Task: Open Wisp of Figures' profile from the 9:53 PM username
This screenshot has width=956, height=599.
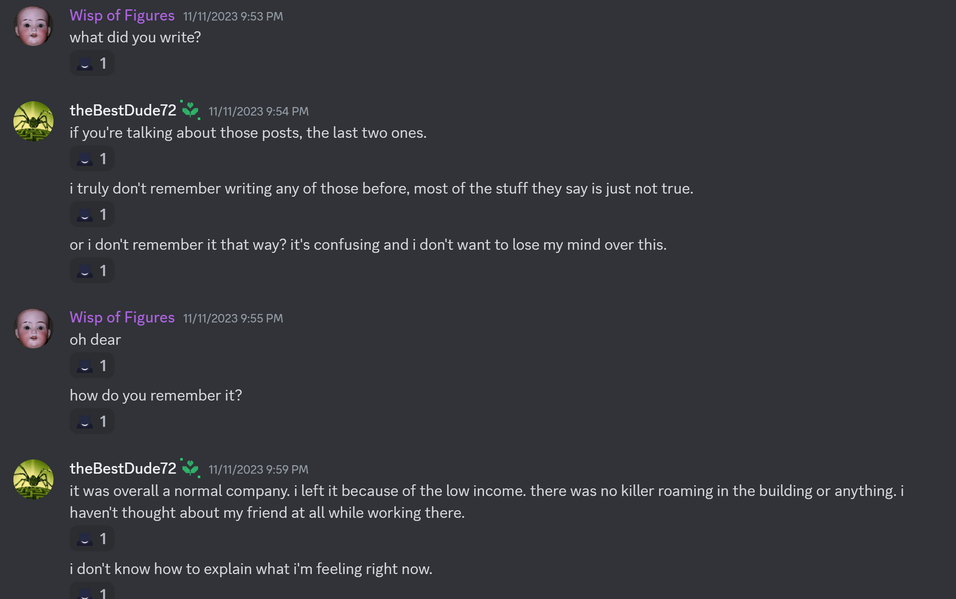Action: [122, 16]
